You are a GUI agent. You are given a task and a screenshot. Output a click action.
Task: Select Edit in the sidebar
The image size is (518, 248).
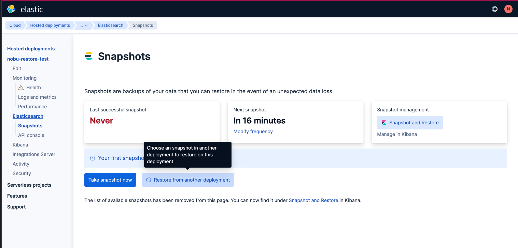point(17,68)
